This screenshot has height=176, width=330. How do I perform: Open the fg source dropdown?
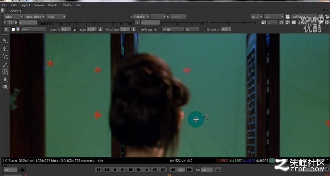point(192,29)
